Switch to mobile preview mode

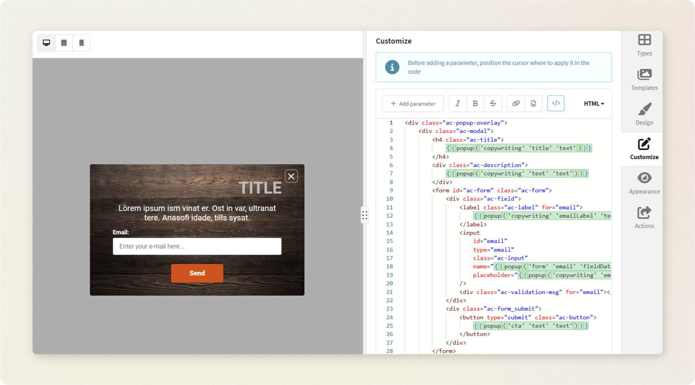pyautogui.click(x=82, y=43)
